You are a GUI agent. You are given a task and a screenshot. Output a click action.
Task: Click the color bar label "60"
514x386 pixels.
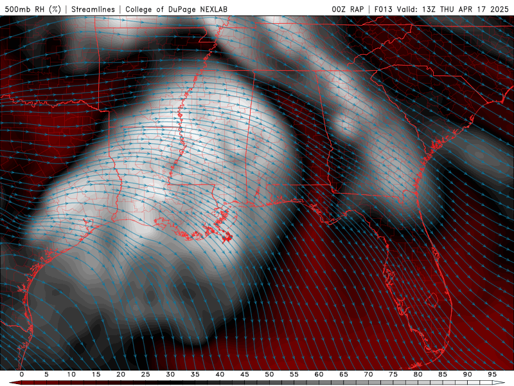(x=319, y=374)
